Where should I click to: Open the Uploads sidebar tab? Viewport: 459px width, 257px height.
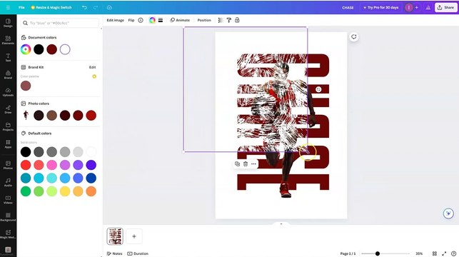[x=8, y=92]
